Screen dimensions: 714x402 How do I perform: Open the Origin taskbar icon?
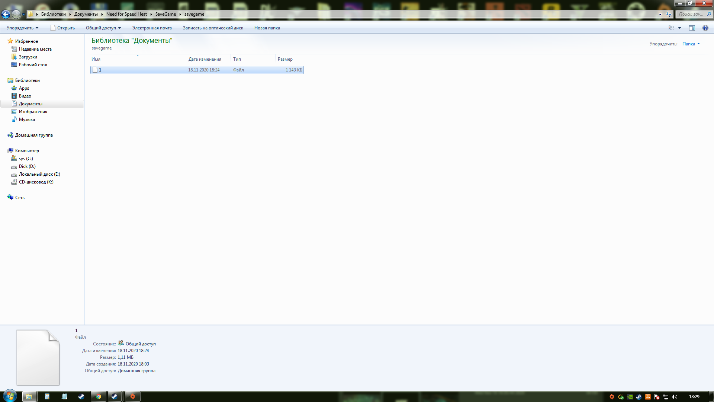pyautogui.click(x=132, y=396)
